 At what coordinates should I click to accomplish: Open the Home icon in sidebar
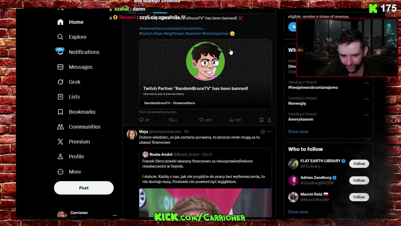click(60, 22)
